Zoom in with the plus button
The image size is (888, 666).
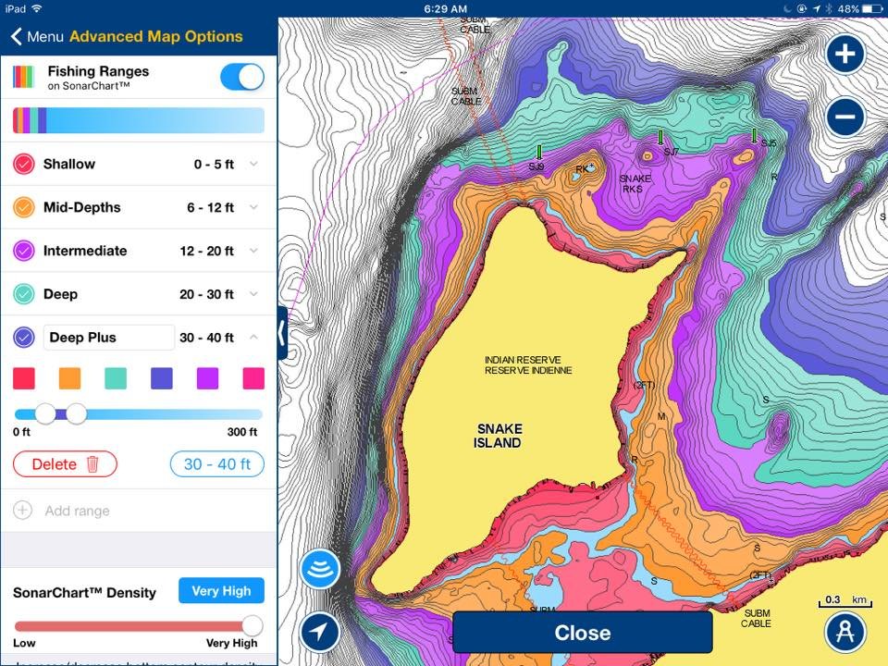(845, 55)
